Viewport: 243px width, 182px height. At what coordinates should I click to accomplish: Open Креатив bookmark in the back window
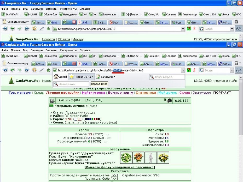169,14
